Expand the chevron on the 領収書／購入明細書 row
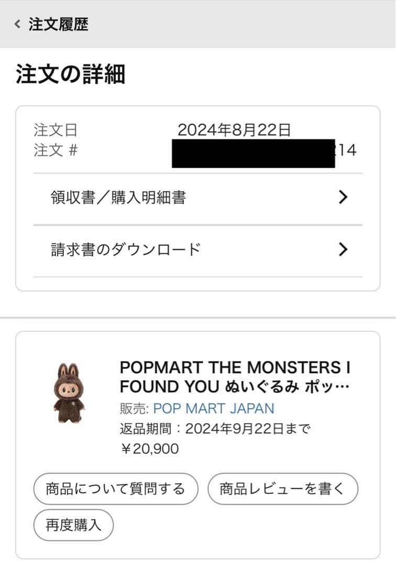This screenshot has height=566, width=396. 343,198
